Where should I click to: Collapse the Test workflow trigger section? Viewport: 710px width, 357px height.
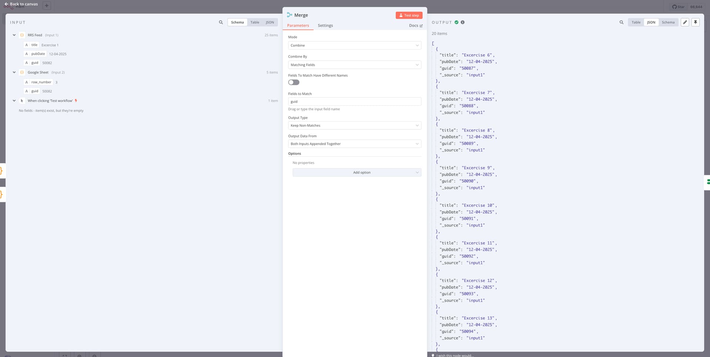point(14,101)
